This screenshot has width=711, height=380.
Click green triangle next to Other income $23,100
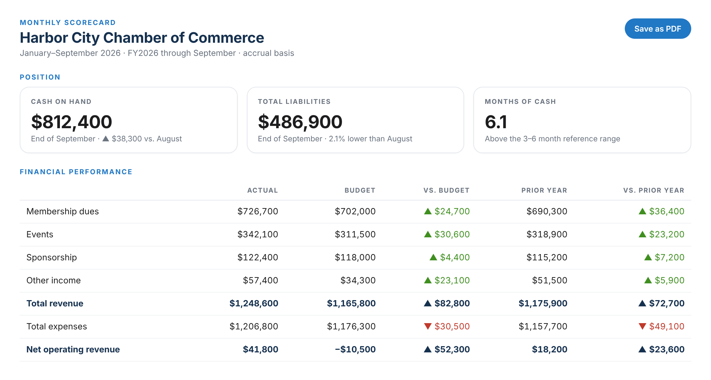coord(428,280)
